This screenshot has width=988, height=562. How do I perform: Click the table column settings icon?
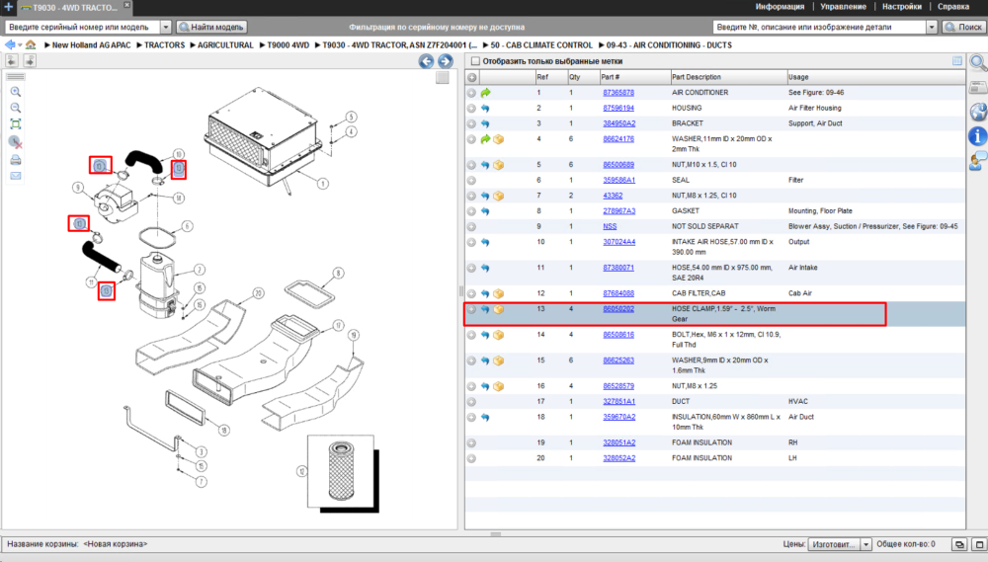tap(957, 61)
